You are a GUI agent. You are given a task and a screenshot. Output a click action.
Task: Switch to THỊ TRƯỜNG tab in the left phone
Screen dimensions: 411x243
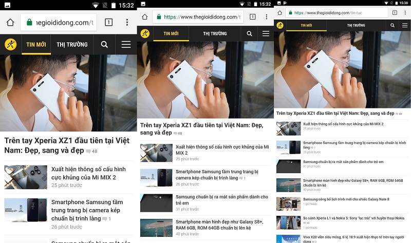pyautogui.click(x=72, y=45)
